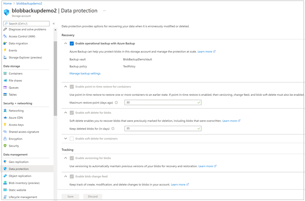Click the Encryption lock icon
The width and height of the screenshot is (305, 201).
point(5,139)
